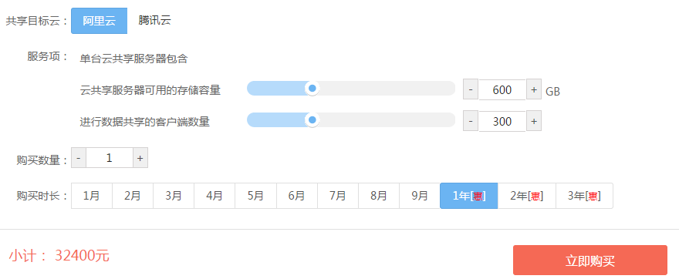Decrease storage capacity with minus button
Image resolution: width=679 pixels, height=279 pixels.
[x=471, y=89]
